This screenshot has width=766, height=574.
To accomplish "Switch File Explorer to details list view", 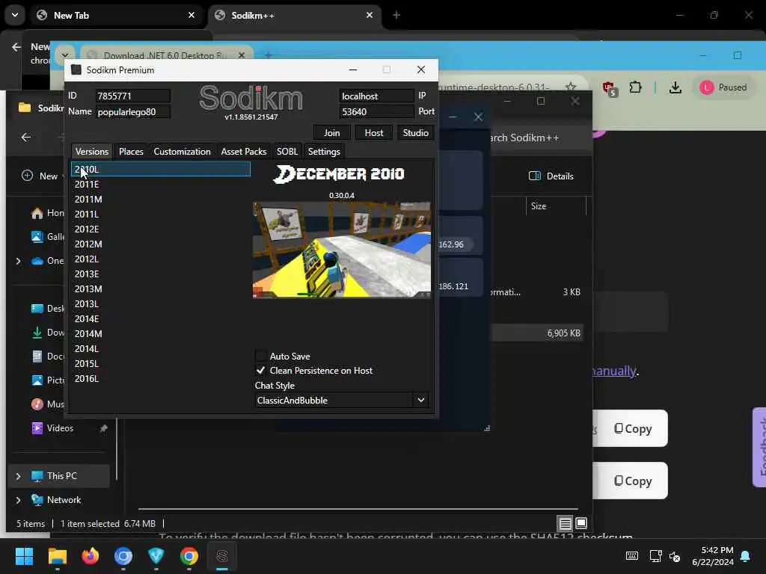I will tap(565, 523).
